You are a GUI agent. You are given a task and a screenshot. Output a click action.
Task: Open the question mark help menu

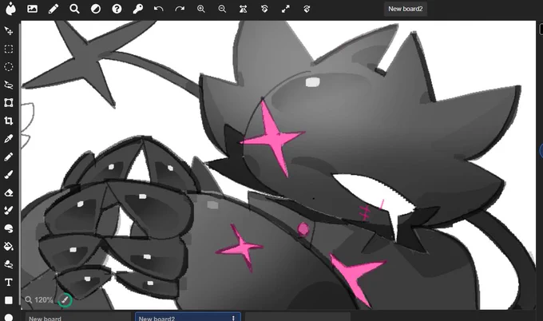click(117, 9)
